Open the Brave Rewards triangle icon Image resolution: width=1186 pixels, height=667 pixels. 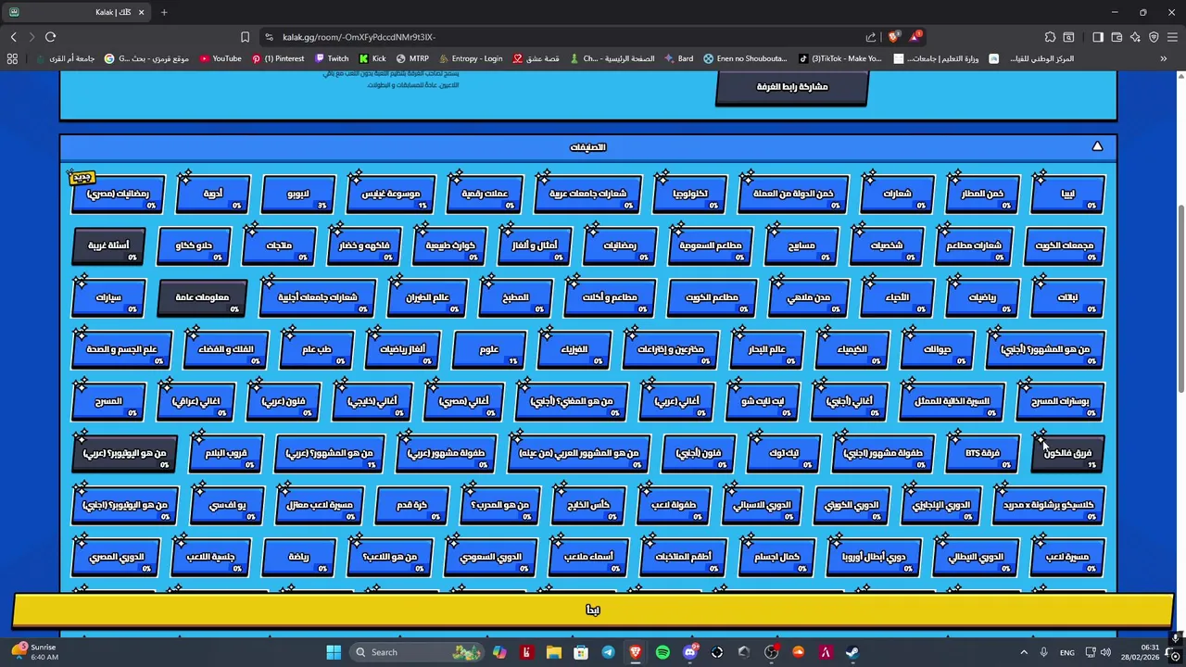[x=916, y=37]
